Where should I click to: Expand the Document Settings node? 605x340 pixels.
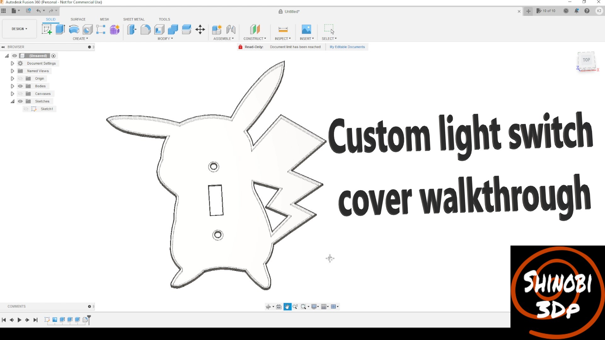[x=12, y=63]
